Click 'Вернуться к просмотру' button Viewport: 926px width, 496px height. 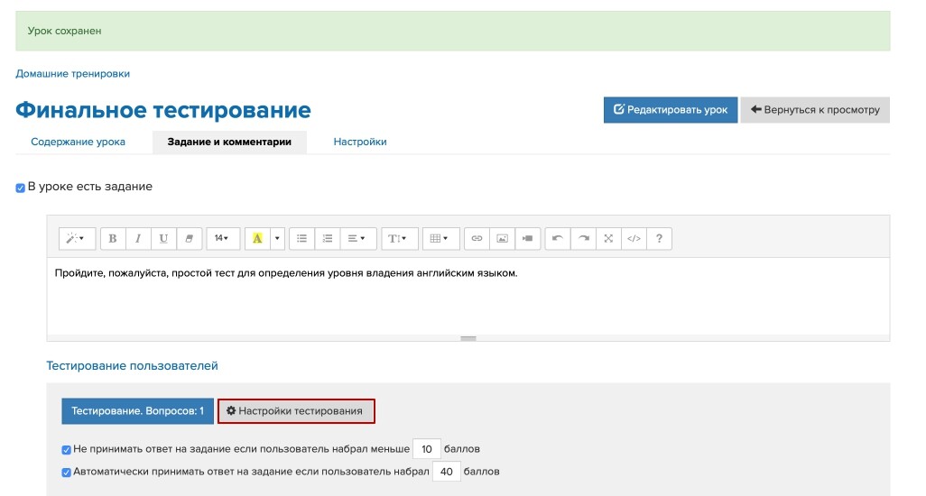tap(815, 110)
